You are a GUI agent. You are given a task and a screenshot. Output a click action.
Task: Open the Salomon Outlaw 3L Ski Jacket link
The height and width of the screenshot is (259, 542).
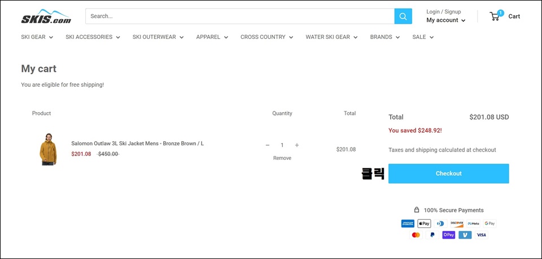[138, 143]
